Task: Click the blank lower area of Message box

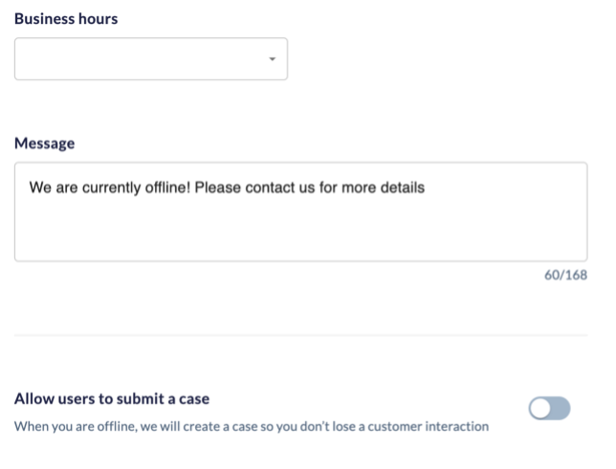Action: click(301, 231)
